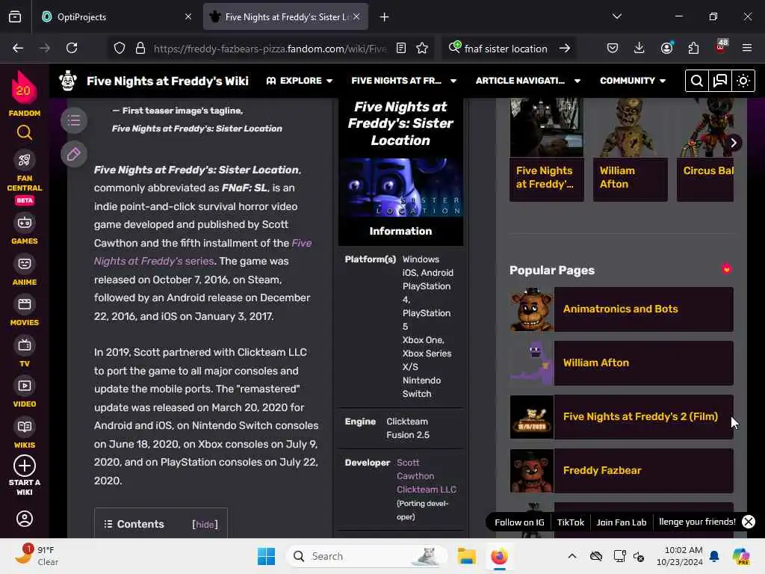This screenshot has width=765, height=574.
Task: Open Firefox downloads arrow icon
Action: point(639,48)
